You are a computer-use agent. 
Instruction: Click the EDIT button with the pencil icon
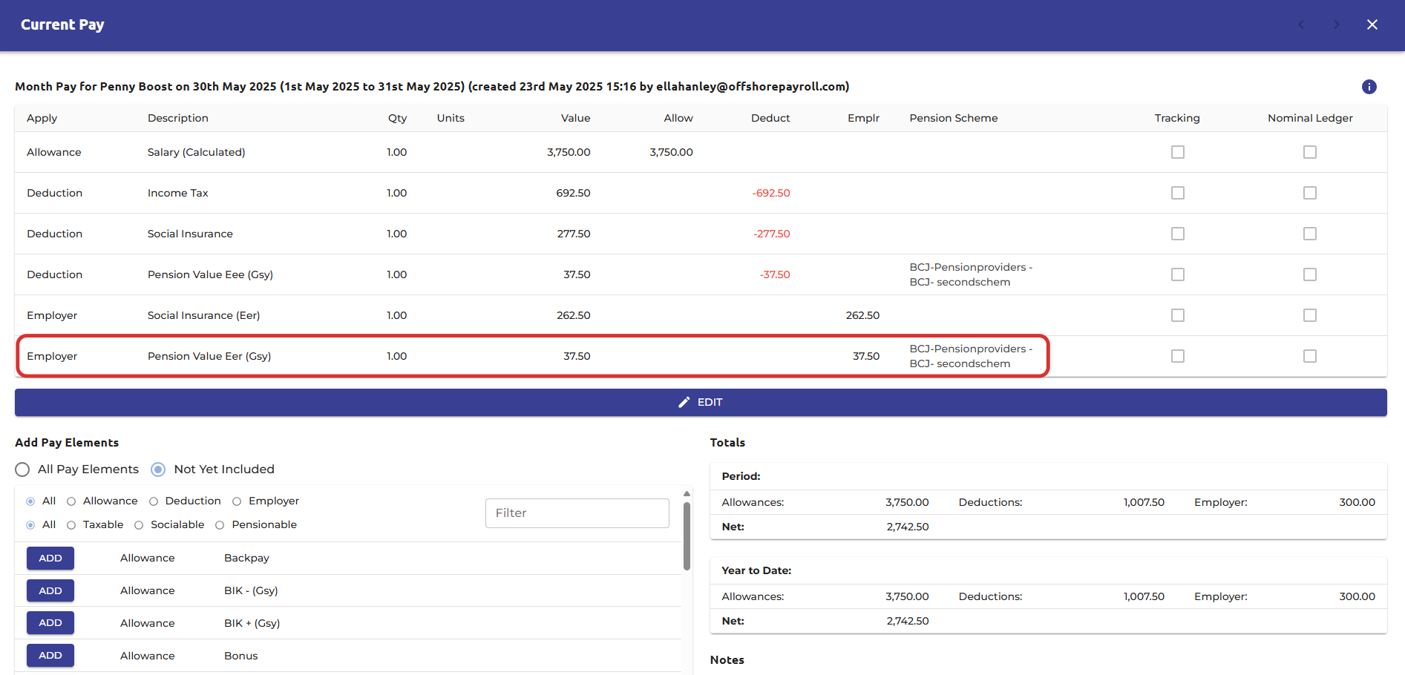click(x=701, y=402)
